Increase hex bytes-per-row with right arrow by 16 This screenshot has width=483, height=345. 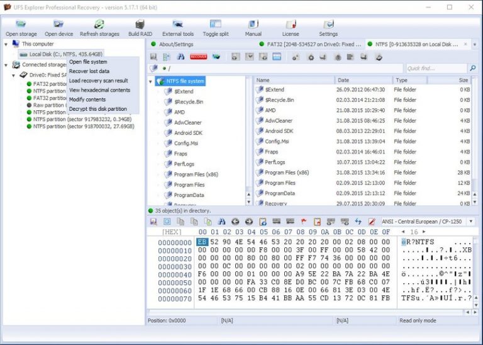424,232
